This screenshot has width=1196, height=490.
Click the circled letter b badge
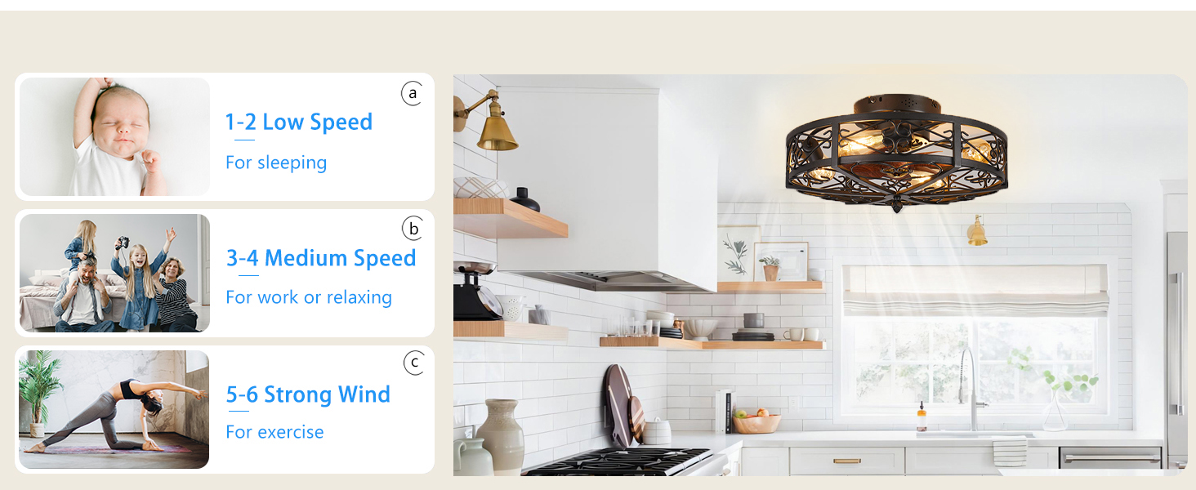[413, 229]
